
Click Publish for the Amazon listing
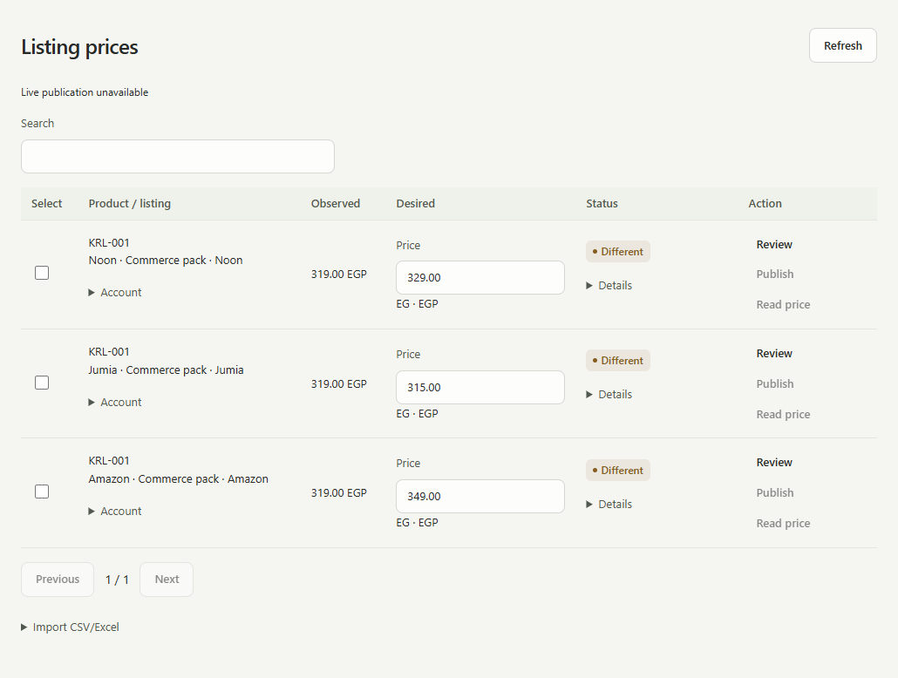click(x=775, y=492)
